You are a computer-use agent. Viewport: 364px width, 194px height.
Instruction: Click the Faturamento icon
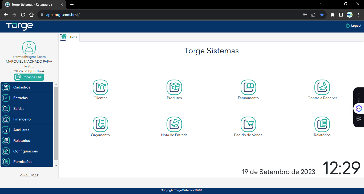[248, 87]
